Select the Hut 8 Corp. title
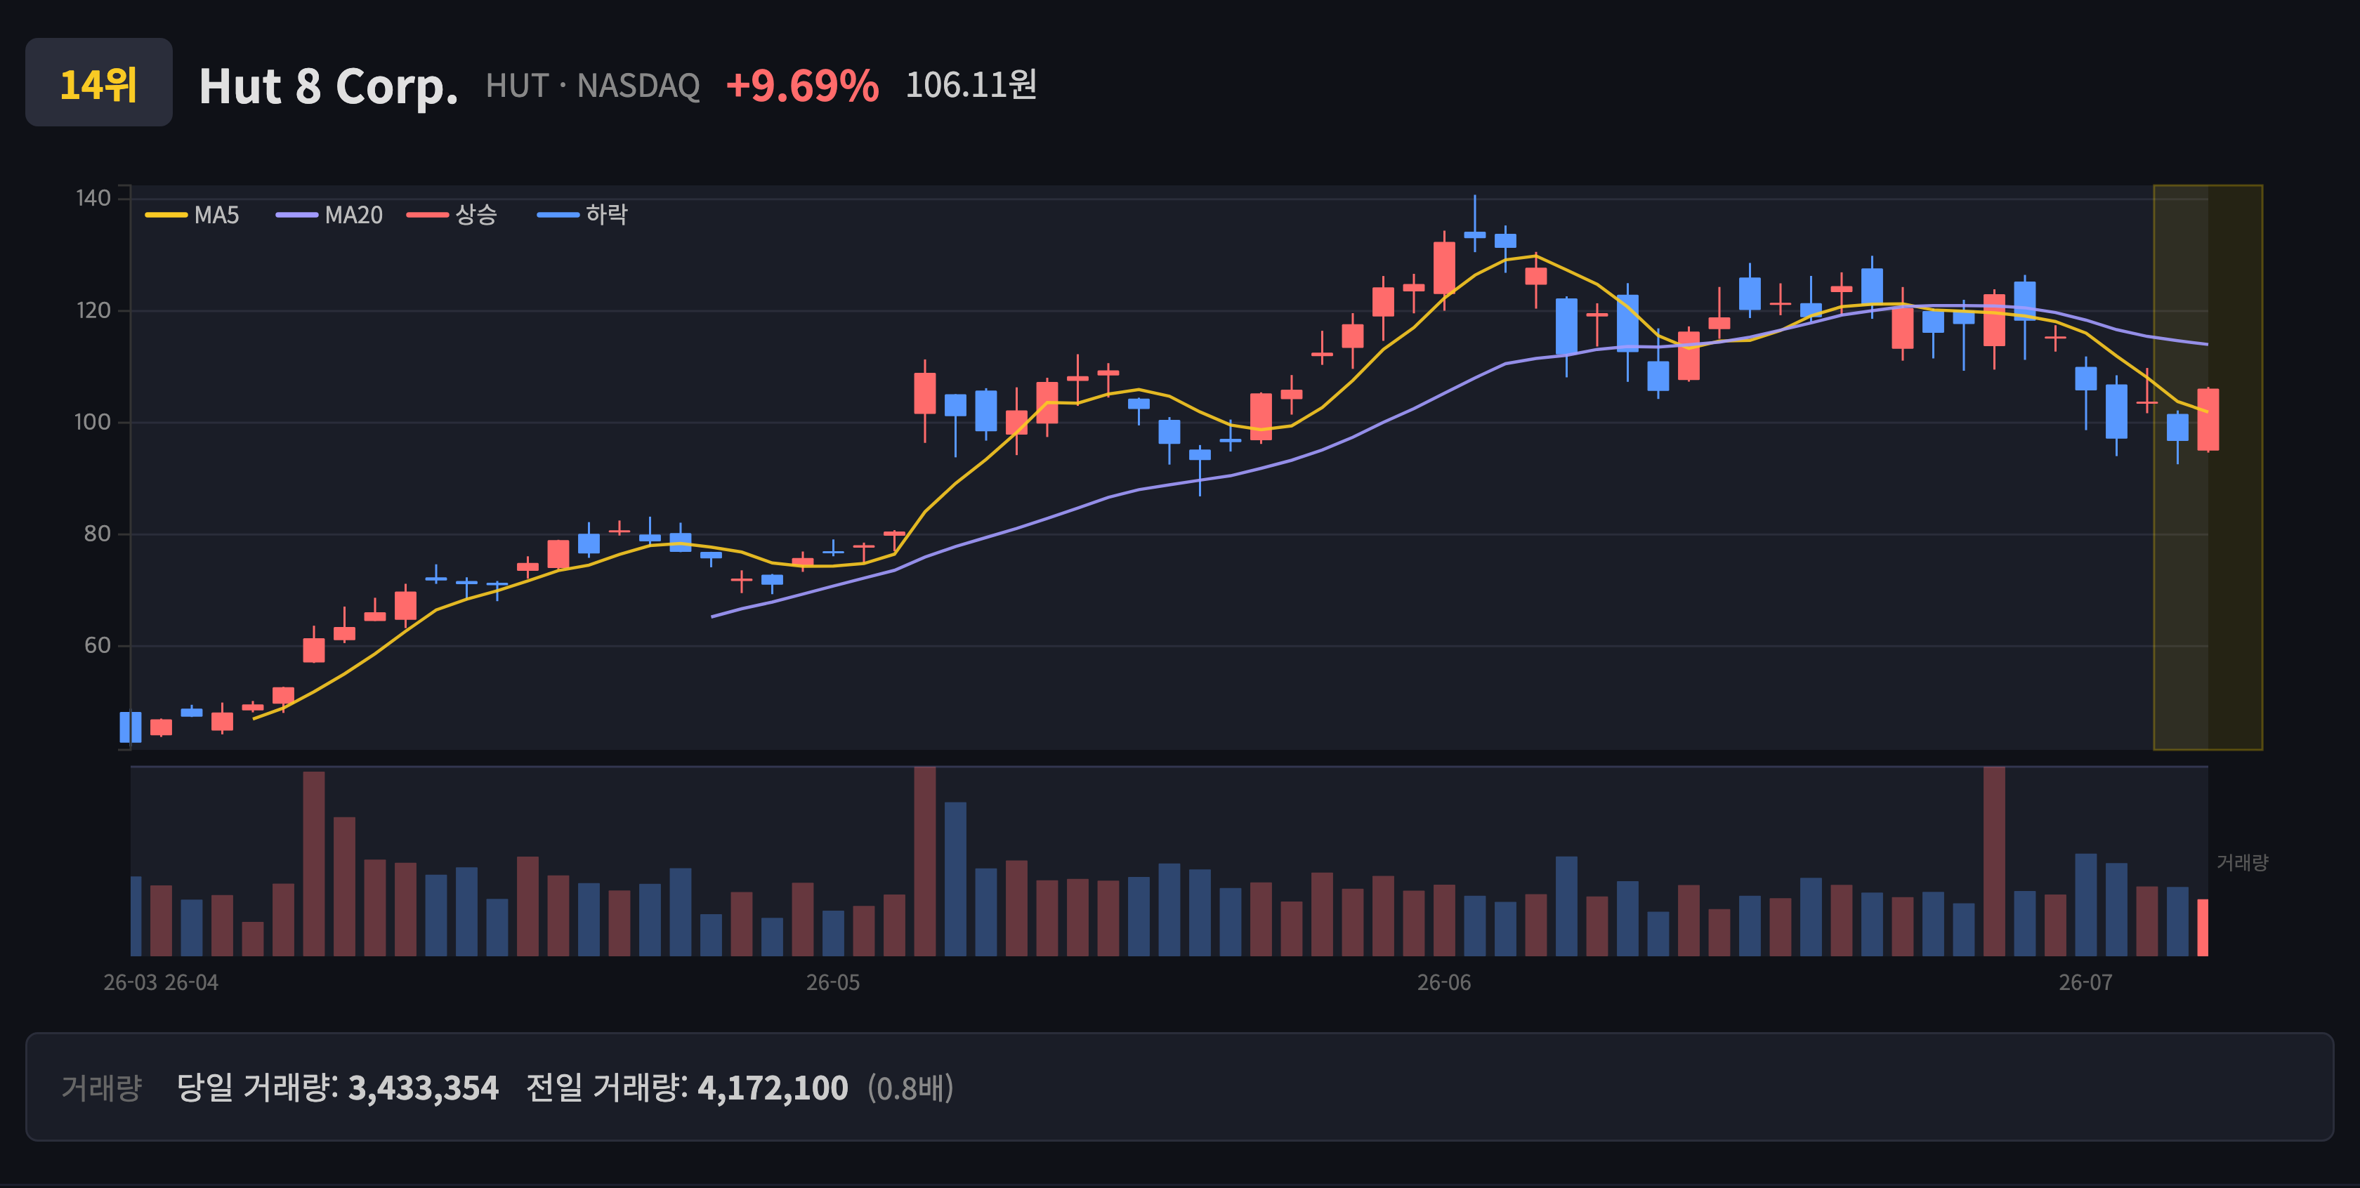 coord(328,86)
